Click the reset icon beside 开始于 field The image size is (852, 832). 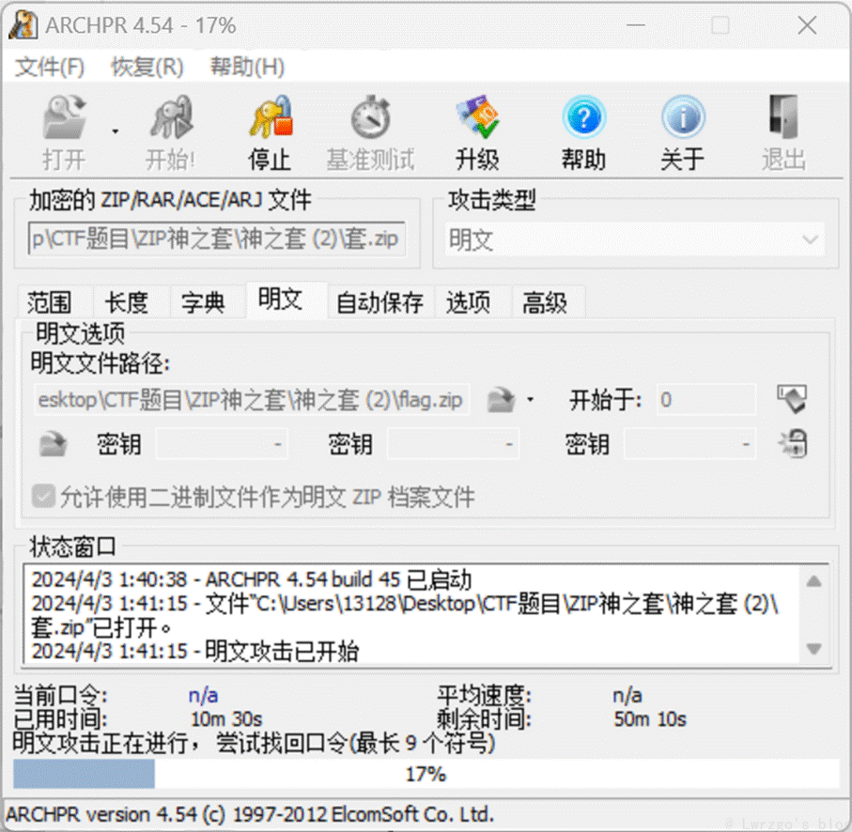click(792, 400)
